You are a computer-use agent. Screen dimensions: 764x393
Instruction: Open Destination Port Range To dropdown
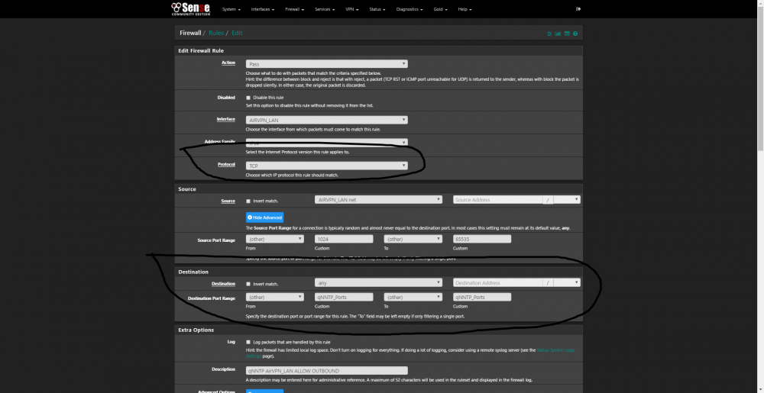coord(413,297)
